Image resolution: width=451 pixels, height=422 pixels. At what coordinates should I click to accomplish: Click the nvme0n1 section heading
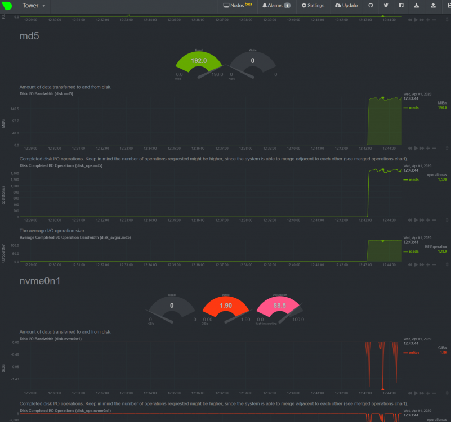coord(40,281)
